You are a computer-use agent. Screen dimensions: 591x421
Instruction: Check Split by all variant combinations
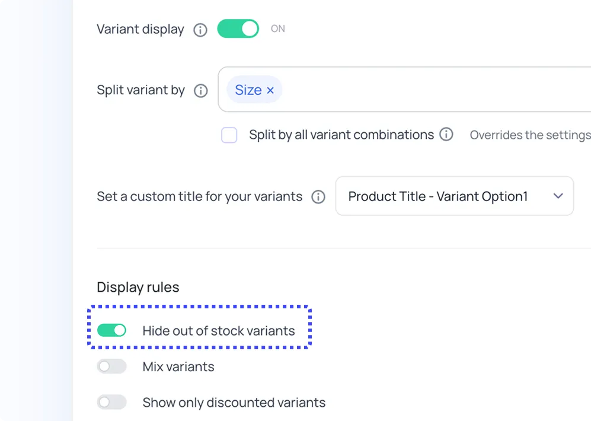click(229, 135)
